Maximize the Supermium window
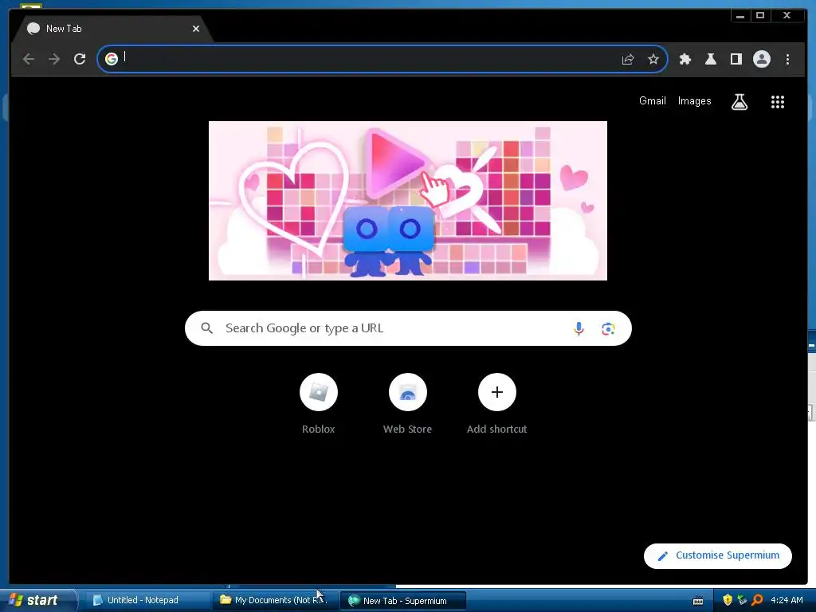This screenshot has height=612, width=816. [x=759, y=16]
